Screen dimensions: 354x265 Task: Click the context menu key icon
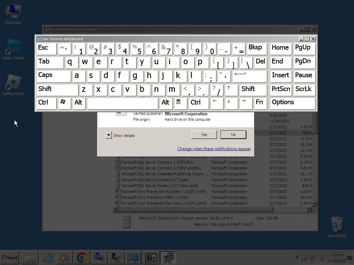click(x=180, y=104)
